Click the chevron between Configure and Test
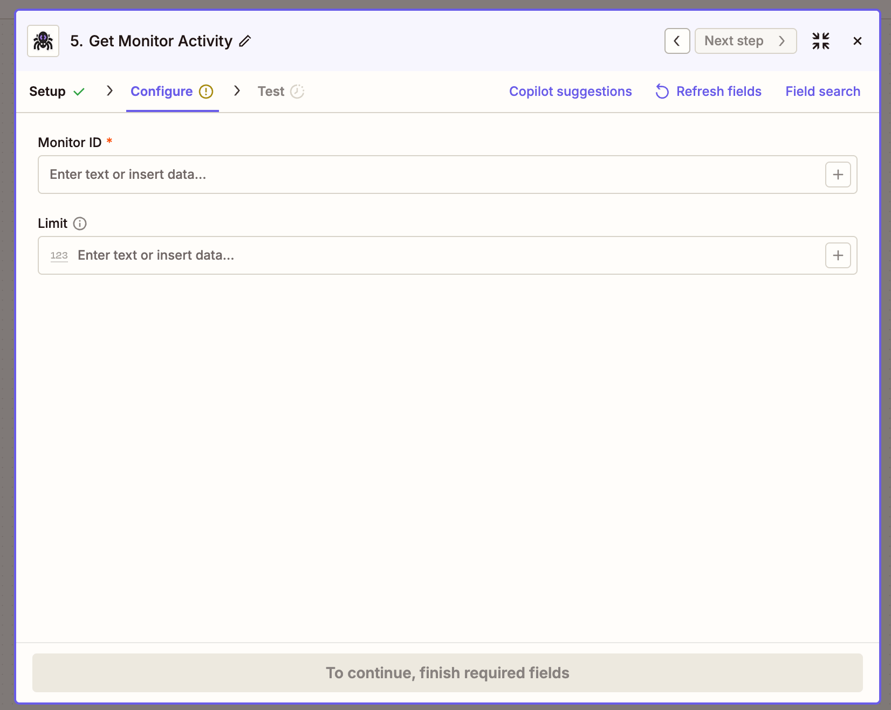The height and width of the screenshot is (710, 891). (237, 91)
